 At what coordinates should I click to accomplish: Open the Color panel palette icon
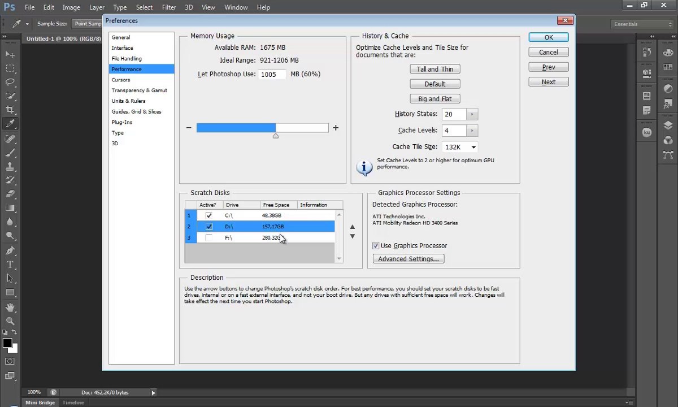coord(668,53)
